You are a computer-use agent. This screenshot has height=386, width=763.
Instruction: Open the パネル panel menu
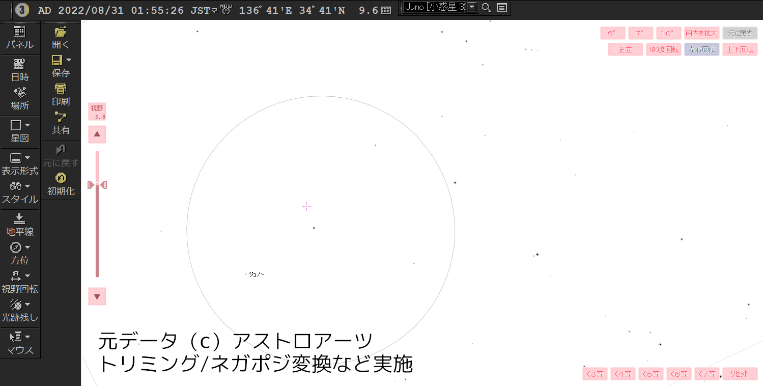pos(20,38)
